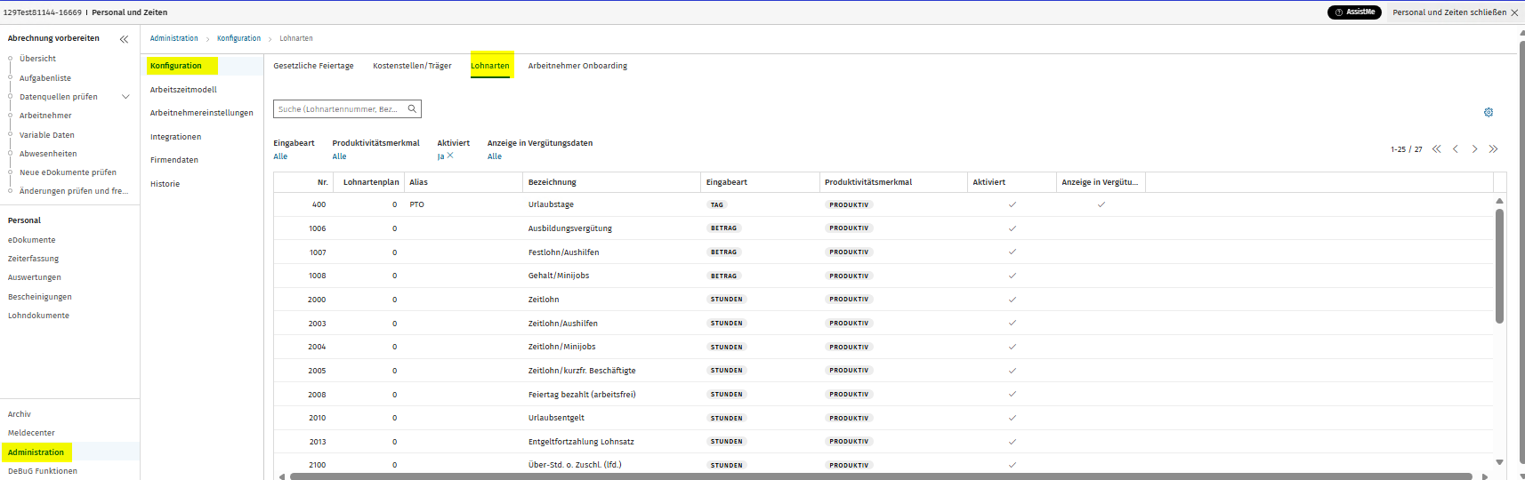The image size is (1525, 480).
Task: Open Neue eDokumente prüfen step
Action: 68,172
